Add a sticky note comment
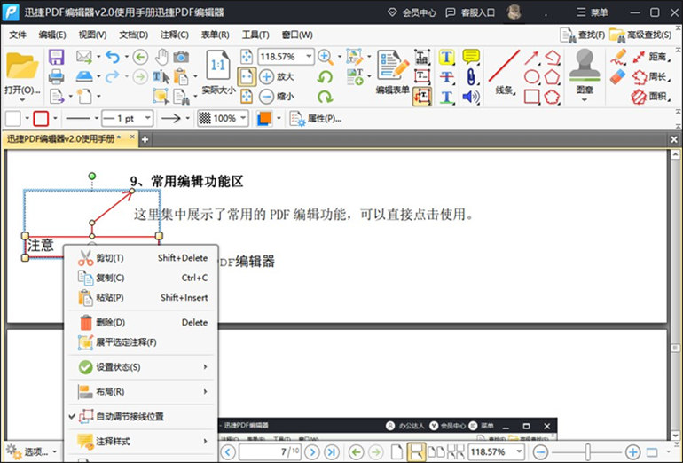The width and height of the screenshot is (683, 463). click(x=471, y=57)
